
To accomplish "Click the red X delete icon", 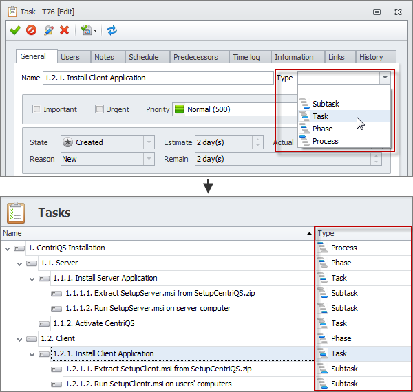I will pyautogui.click(x=64, y=30).
